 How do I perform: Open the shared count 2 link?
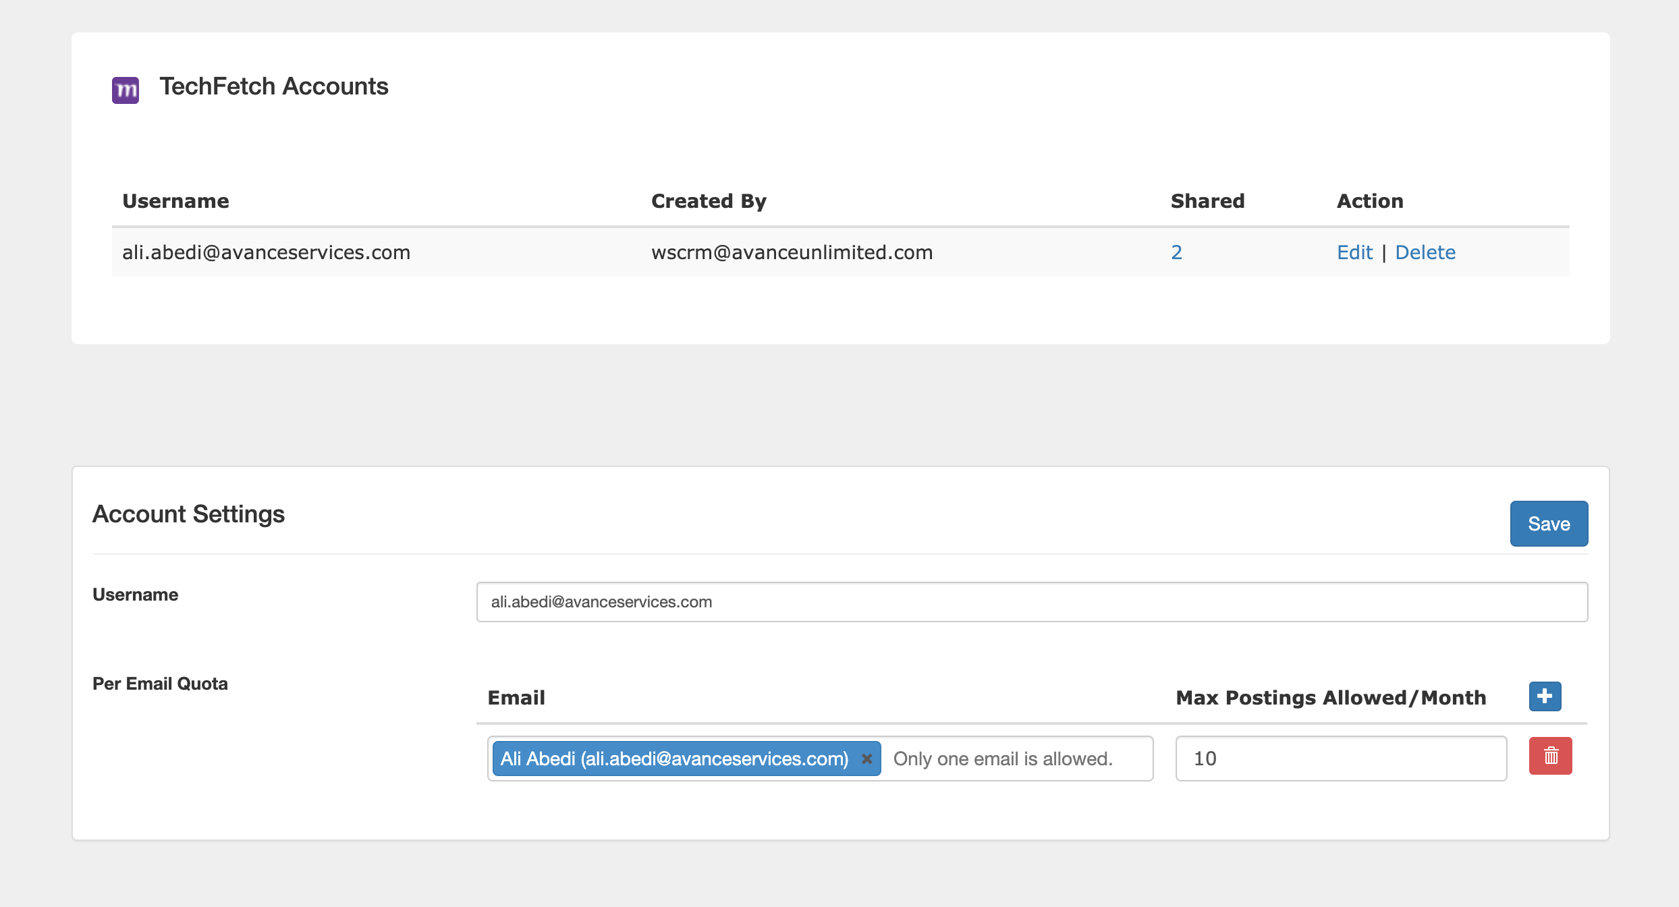tap(1176, 252)
